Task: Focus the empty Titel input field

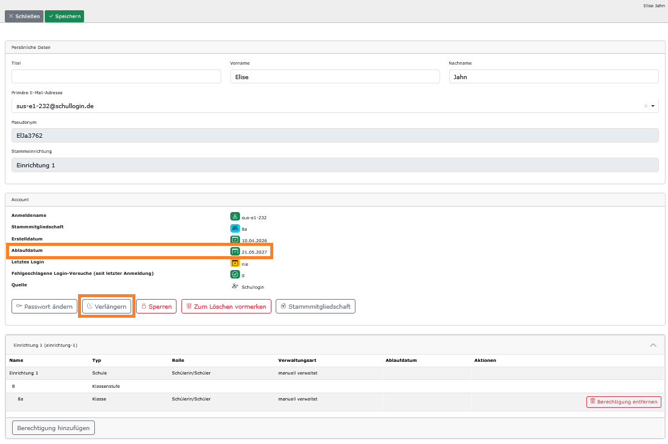Action: pyautogui.click(x=116, y=77)
